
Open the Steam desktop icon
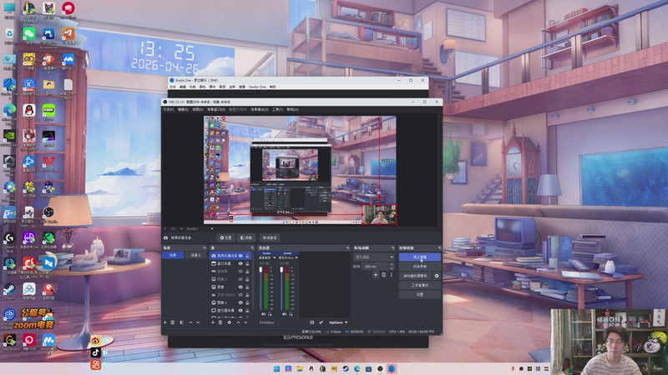pos(9,291)
